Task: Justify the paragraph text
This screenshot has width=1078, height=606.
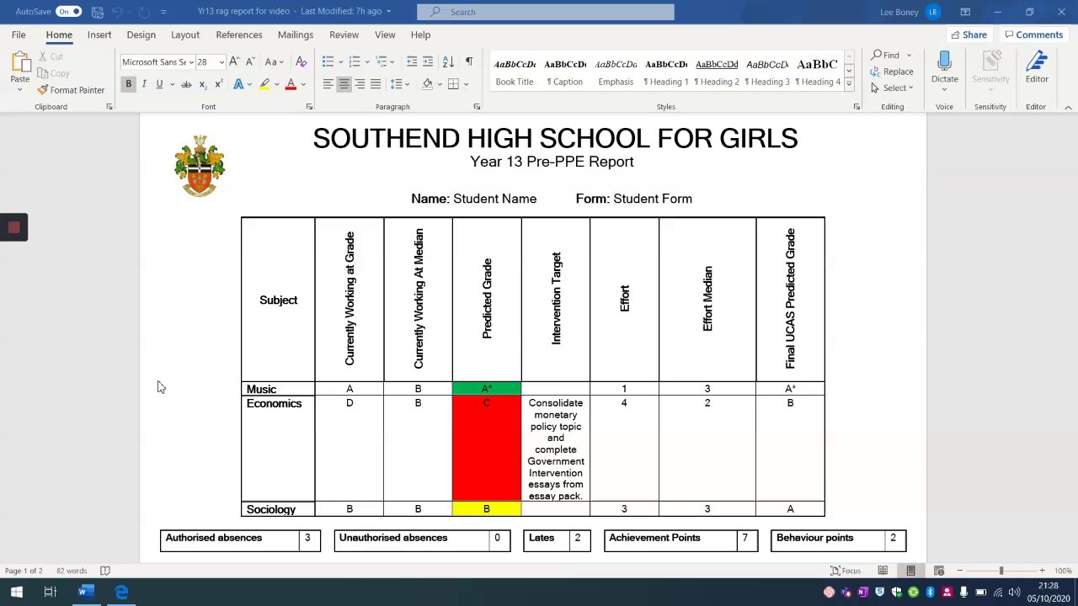Action: 376,84
